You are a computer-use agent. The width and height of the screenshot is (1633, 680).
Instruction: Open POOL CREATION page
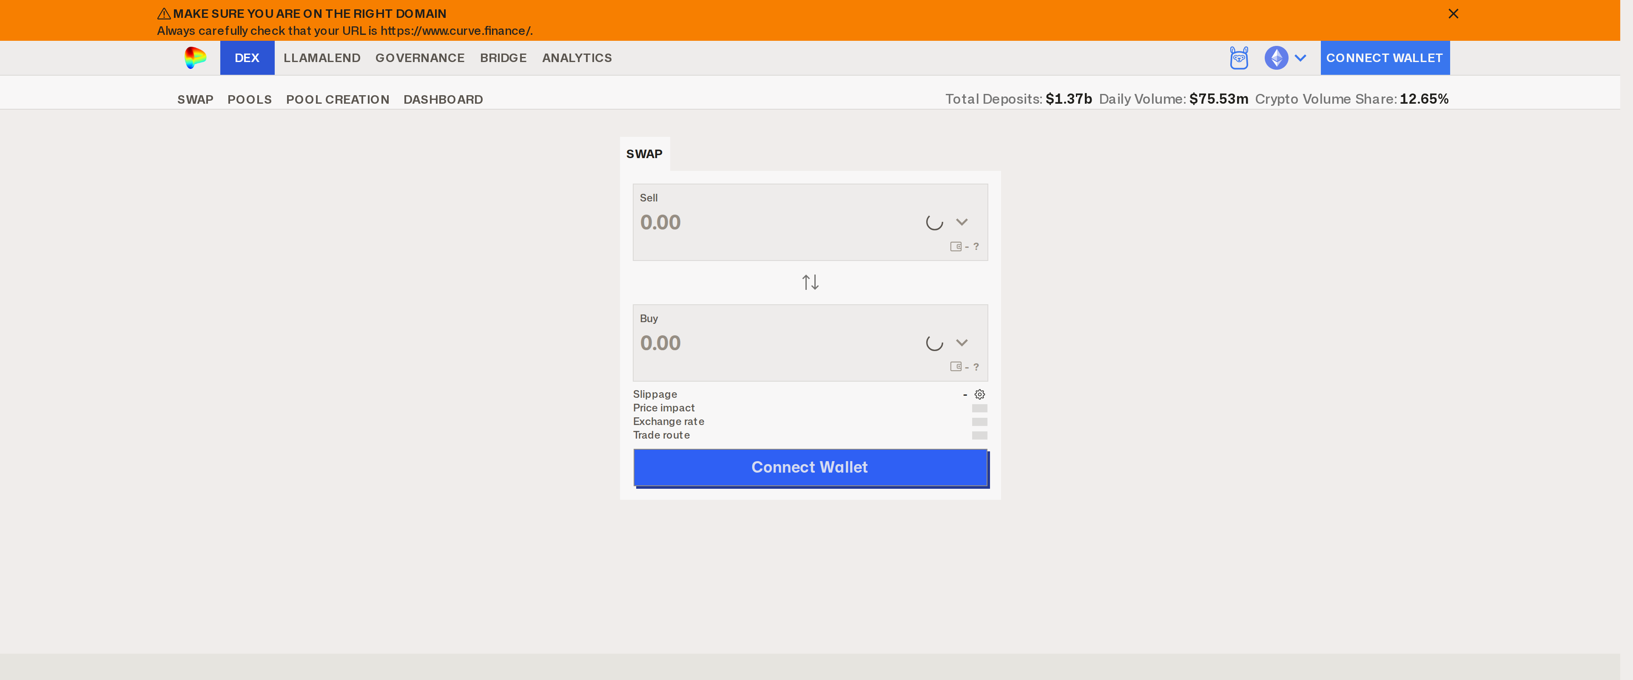(x=338, y=99)
